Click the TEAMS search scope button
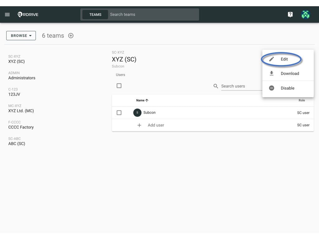Viewport: 319px width, 239px height. (95, 14)
